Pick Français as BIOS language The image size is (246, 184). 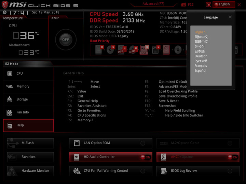pos(201,66)
